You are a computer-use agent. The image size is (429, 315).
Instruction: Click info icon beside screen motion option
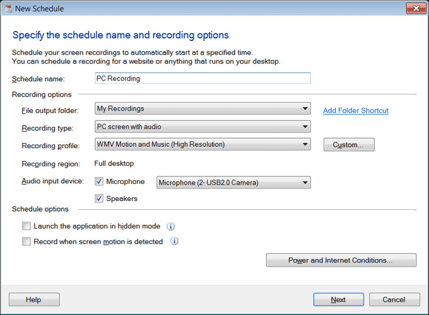tap(175, 241)
